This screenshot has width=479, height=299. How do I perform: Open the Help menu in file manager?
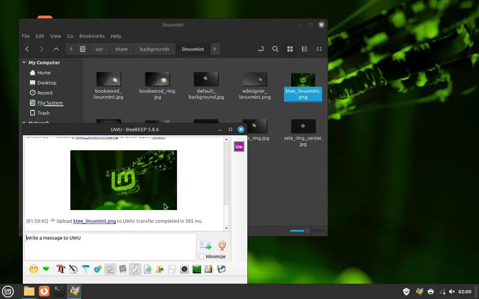pos(116,36)
